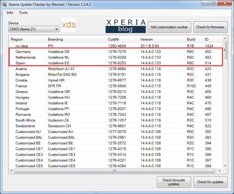The image size is (234, 194).
Task: Click Swisscom CH branding cell
Action: pyautogui.click(x=59, y=126)
